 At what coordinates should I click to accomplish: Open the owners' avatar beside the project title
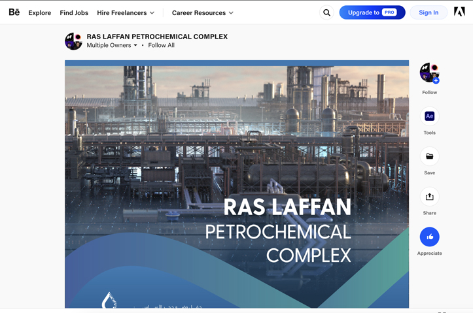click(x=74, y=41)
